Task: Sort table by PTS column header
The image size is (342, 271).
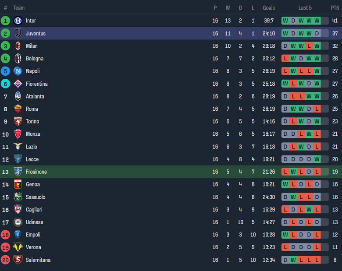Action: coord(335,8)
